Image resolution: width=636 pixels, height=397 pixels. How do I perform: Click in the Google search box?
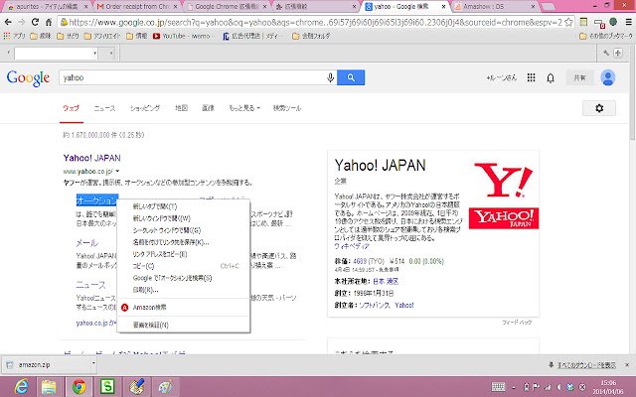pyautogui.click(x=194, y=77)
